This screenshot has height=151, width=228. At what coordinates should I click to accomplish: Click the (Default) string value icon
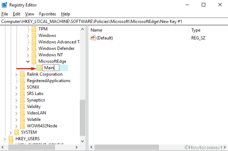(x=93, y=38)
